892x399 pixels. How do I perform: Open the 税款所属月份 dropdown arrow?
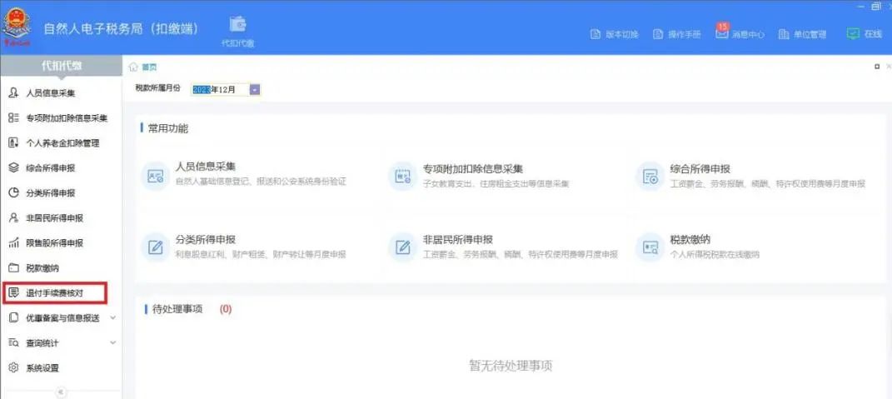[x=255, y=89]
